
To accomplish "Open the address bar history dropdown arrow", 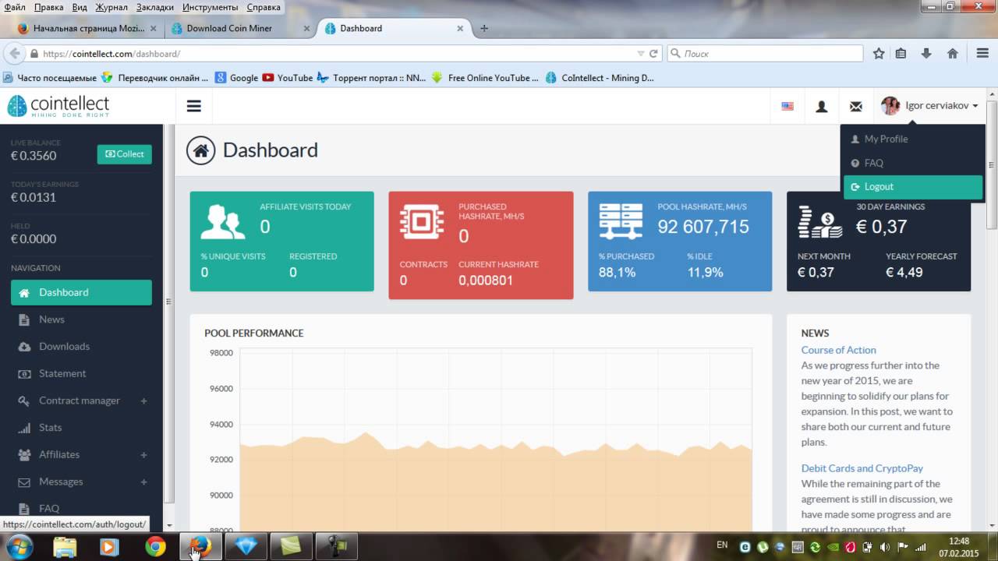I will (x=641, y=54).
